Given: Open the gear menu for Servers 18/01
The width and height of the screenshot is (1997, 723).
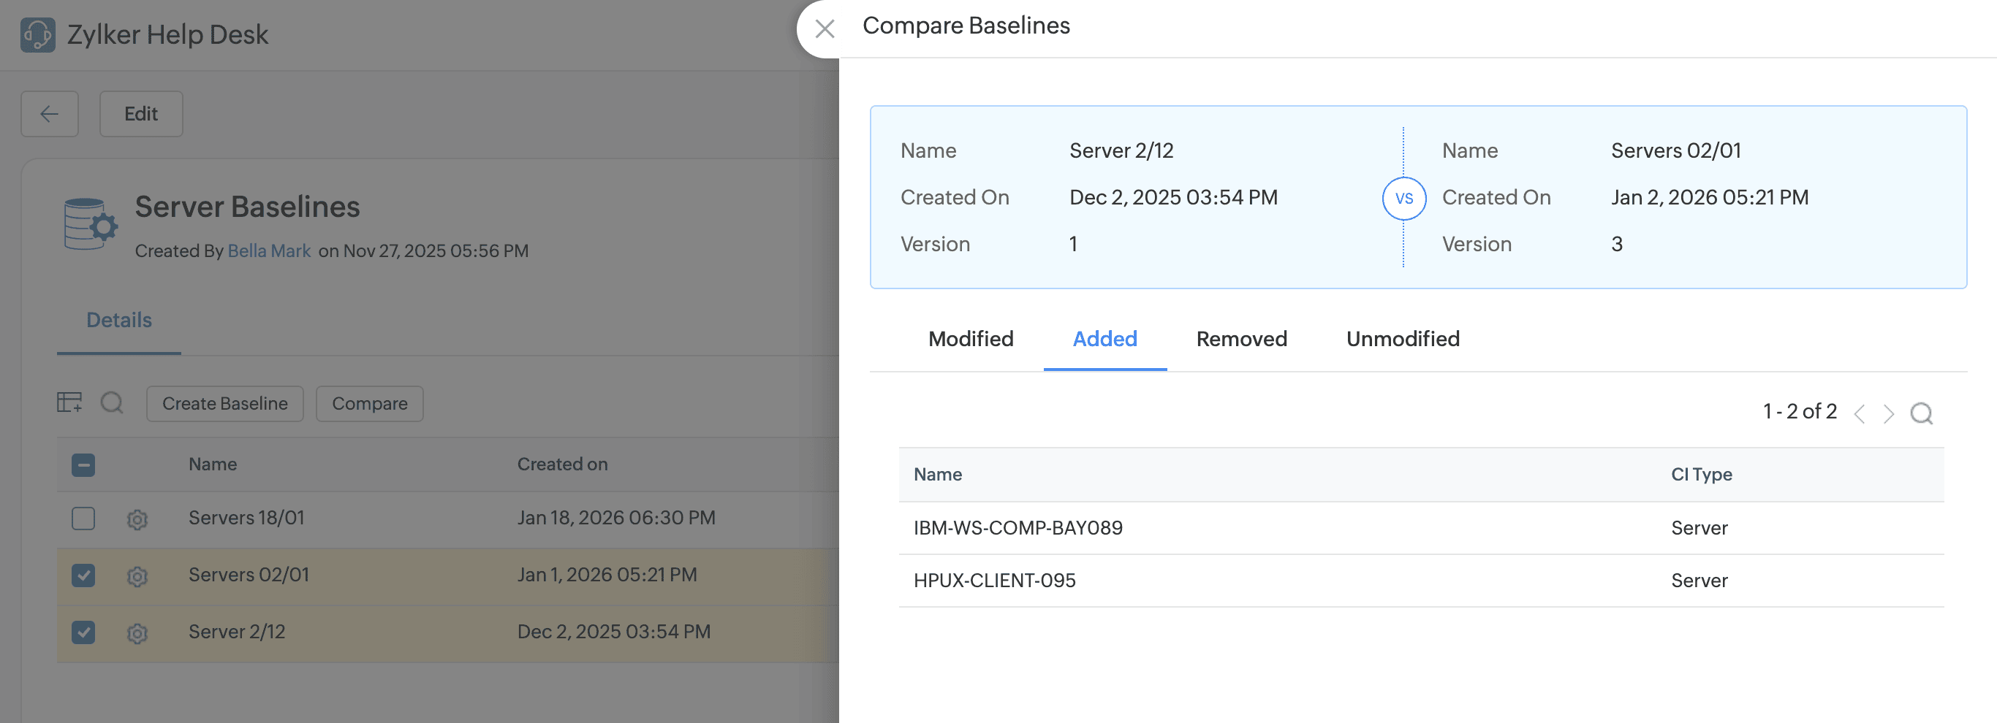Looking at the screenshot, I should coord(137,519).
